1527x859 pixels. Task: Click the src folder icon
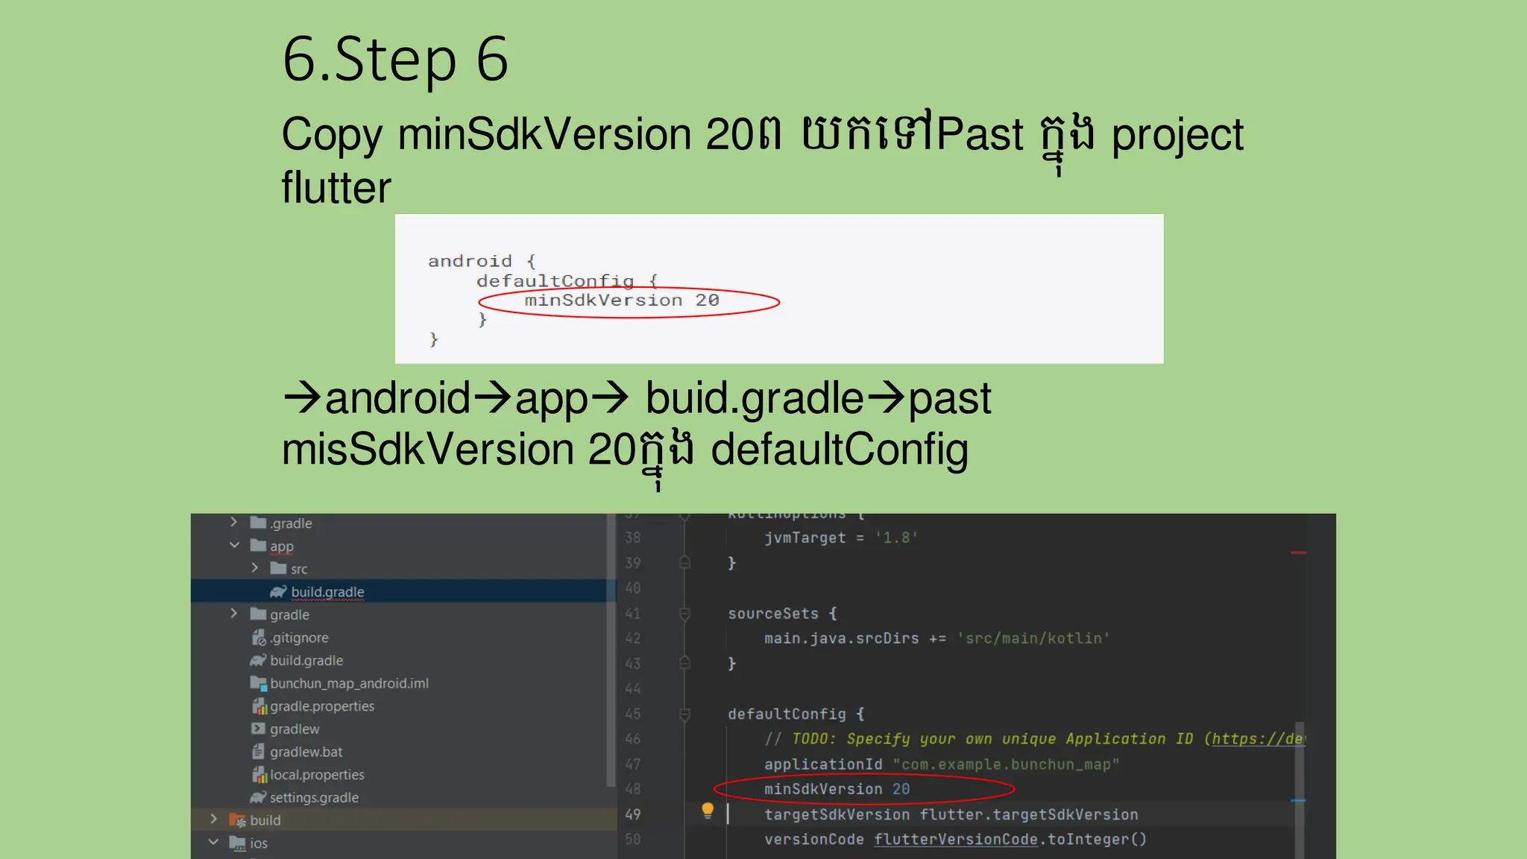279,568
